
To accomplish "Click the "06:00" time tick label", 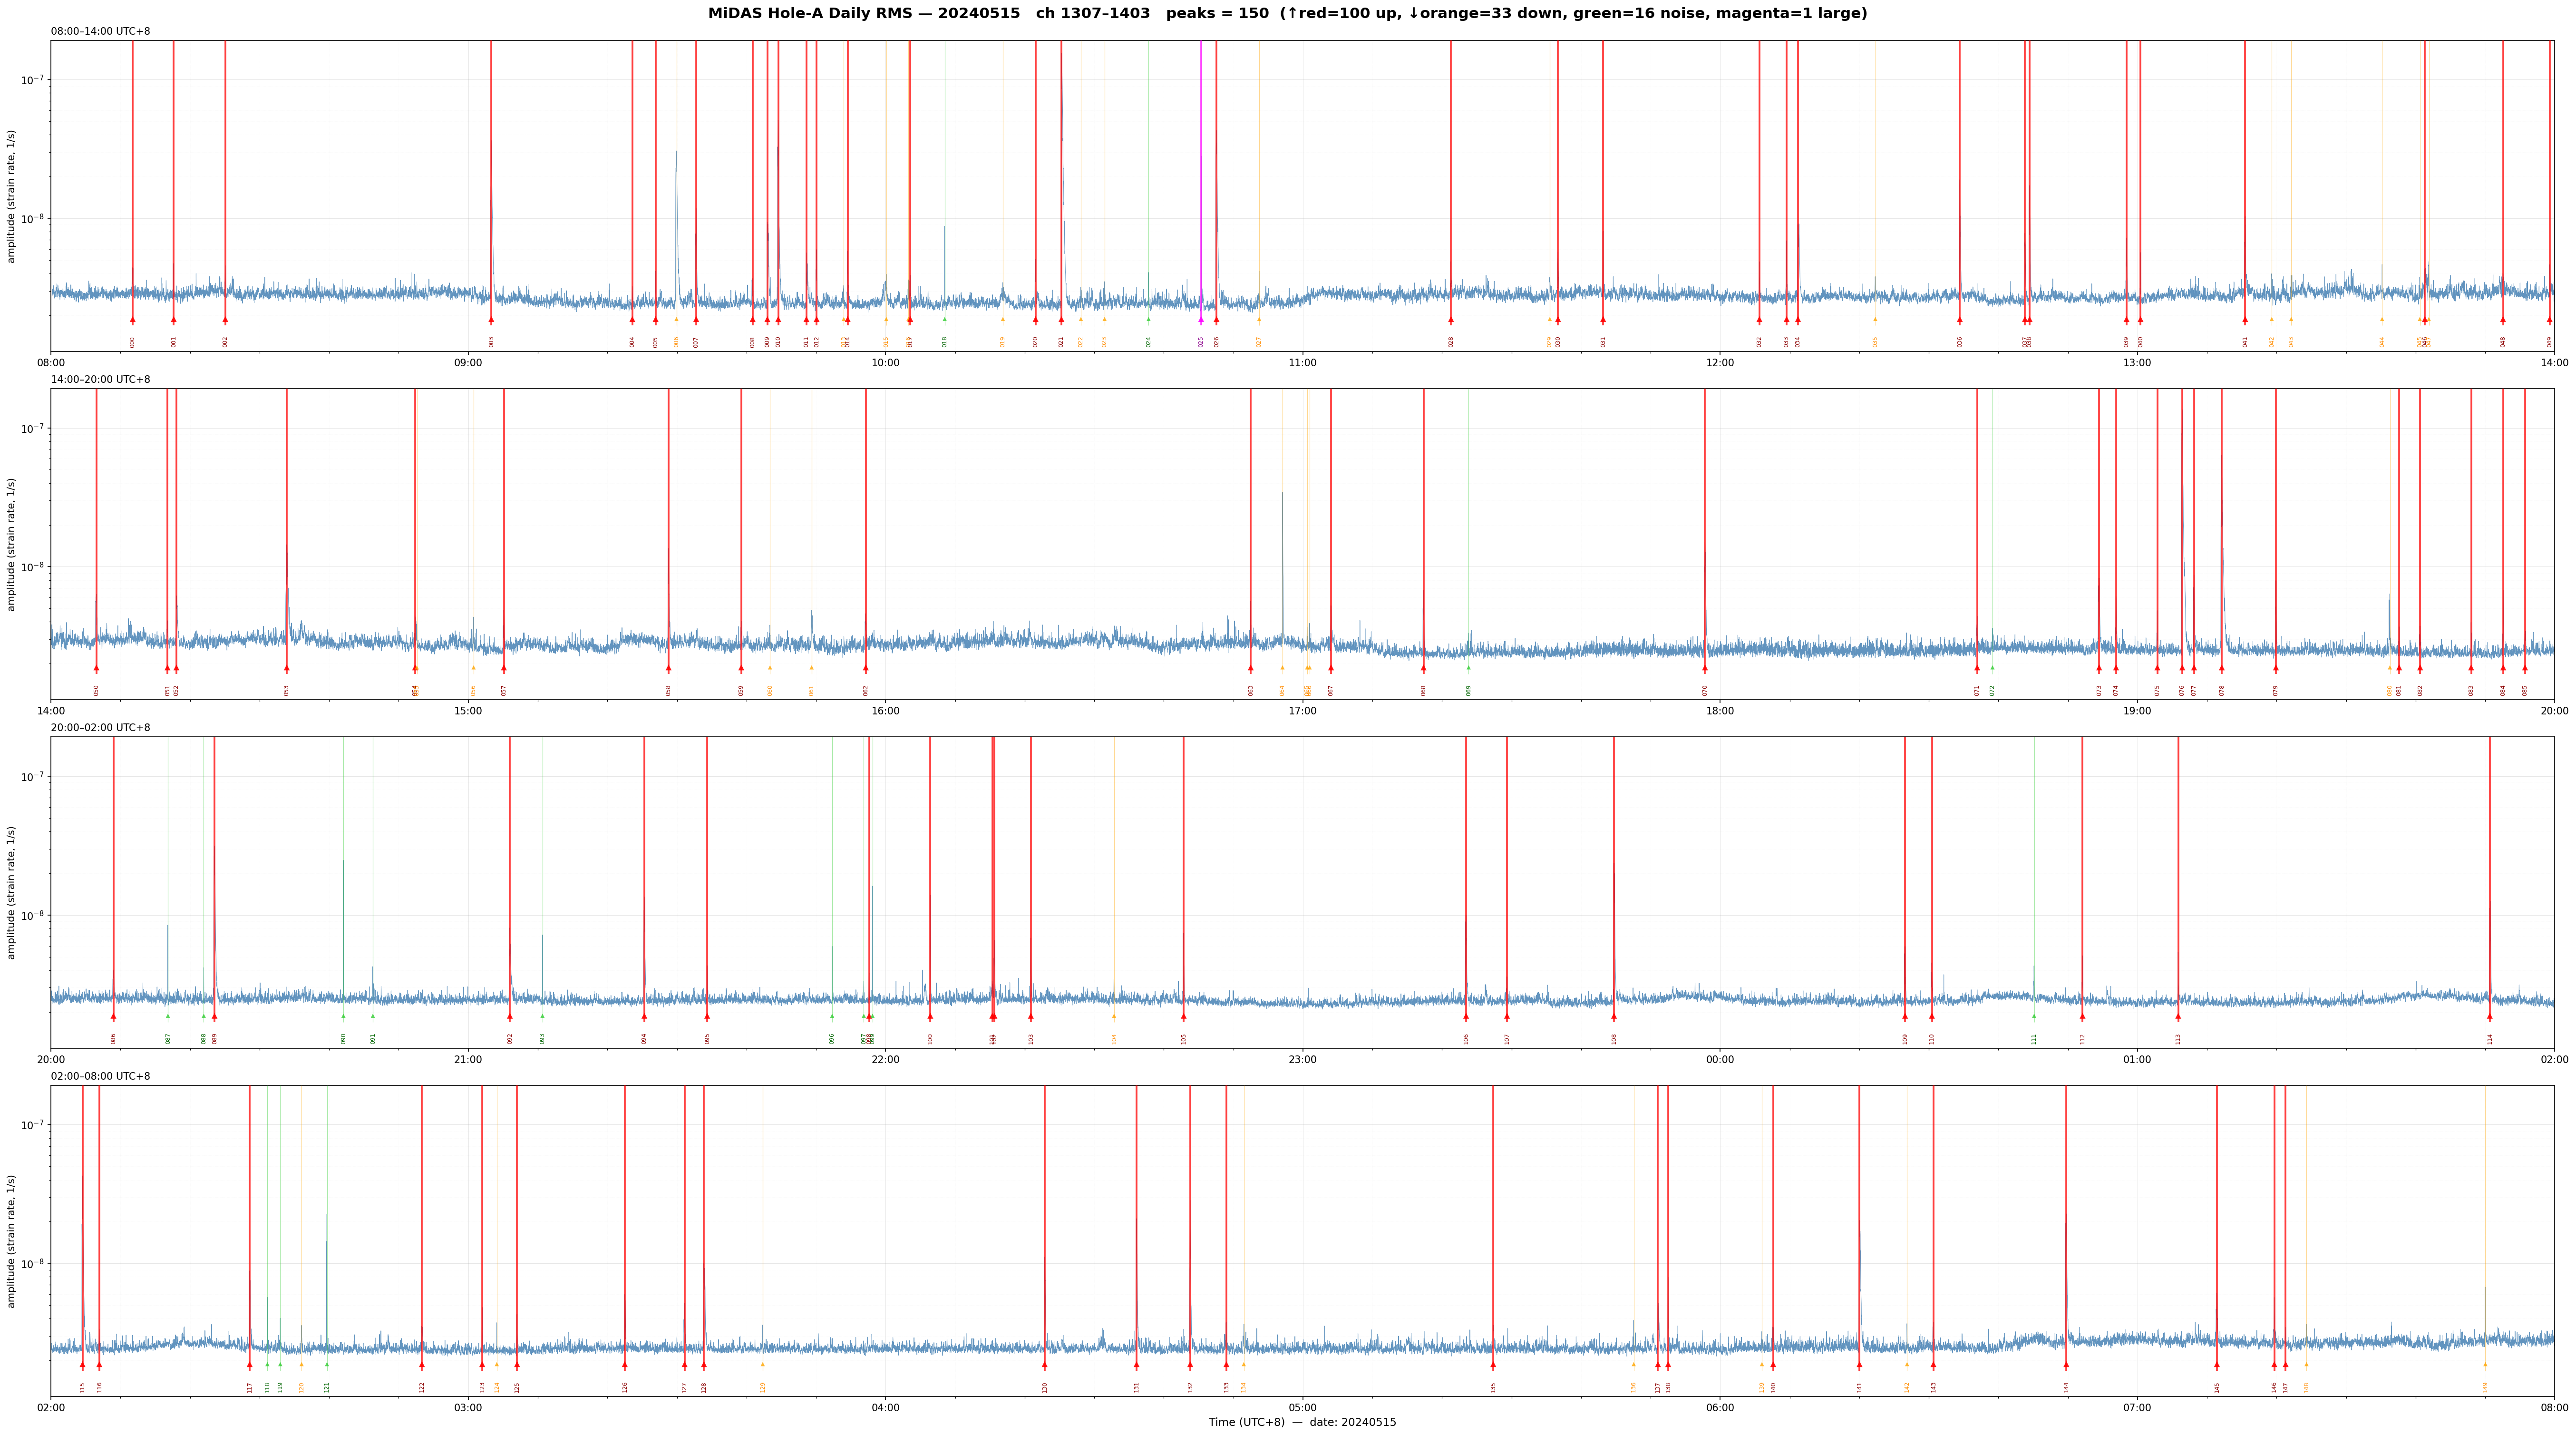I will (x=1720, y=1407).
